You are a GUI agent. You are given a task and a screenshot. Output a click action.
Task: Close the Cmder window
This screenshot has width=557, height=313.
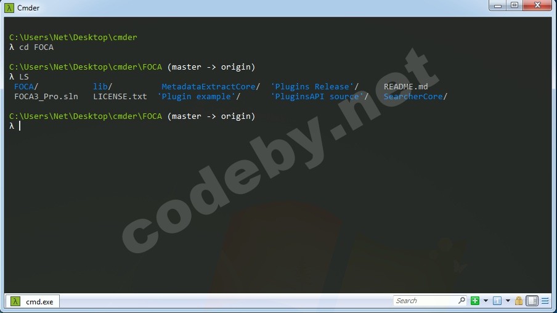(x=537, y=6)
